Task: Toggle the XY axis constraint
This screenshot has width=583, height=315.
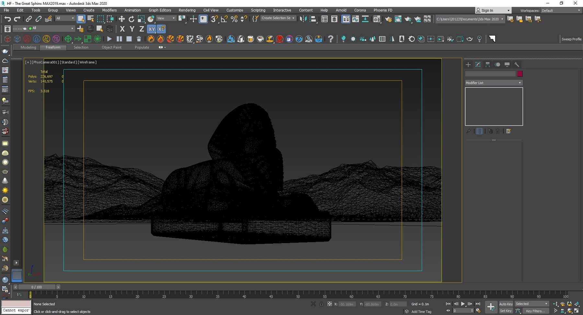Action: (x=152, y=29)
